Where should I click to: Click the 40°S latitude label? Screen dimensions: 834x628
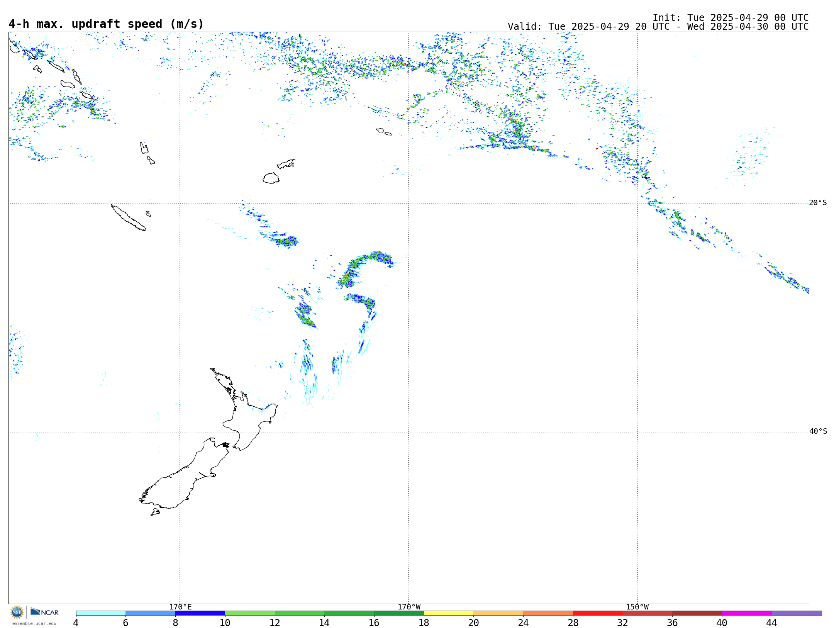click(x=818, y=431)
